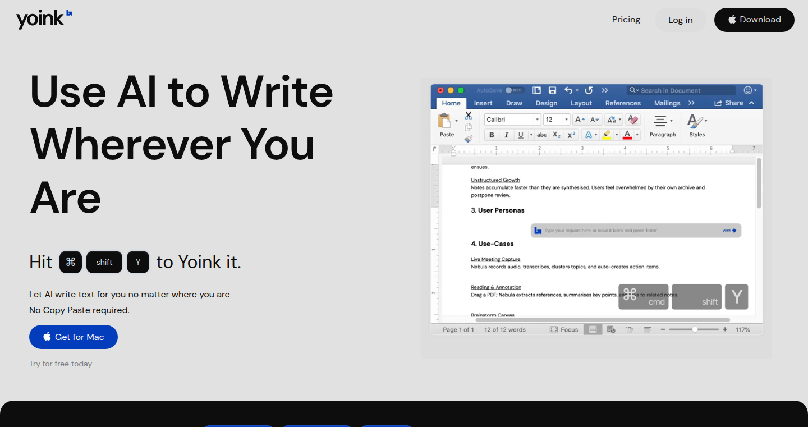
Task: Click the Search in Document field
Action: tap(681, 90)
